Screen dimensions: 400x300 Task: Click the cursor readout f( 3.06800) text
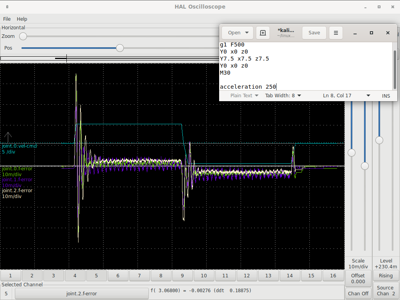coord(201,291)
